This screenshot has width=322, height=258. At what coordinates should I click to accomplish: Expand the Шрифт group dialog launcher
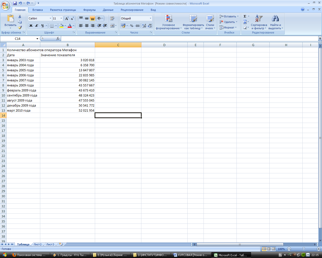click(x=74, y=33)
